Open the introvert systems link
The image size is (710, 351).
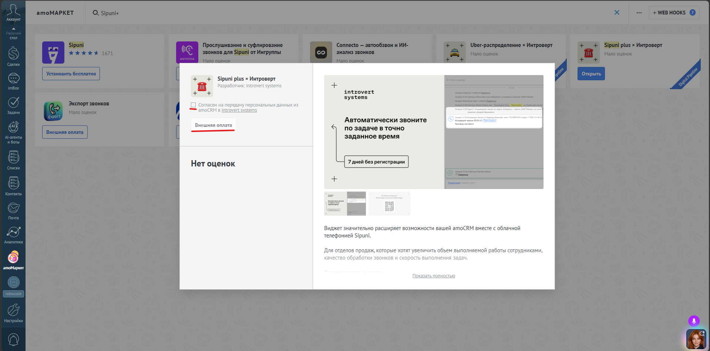[x=239, y=110]
